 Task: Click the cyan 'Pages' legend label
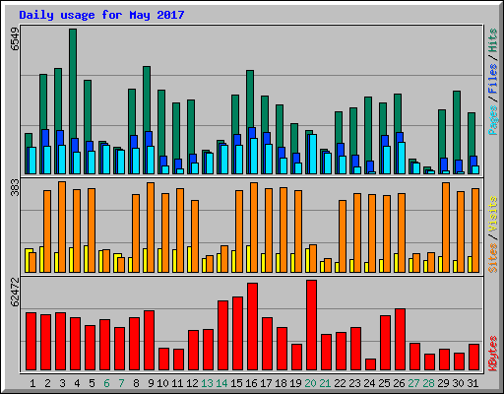click(493, 120)
